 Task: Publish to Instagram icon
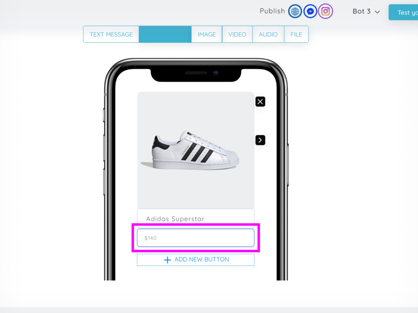326,11
